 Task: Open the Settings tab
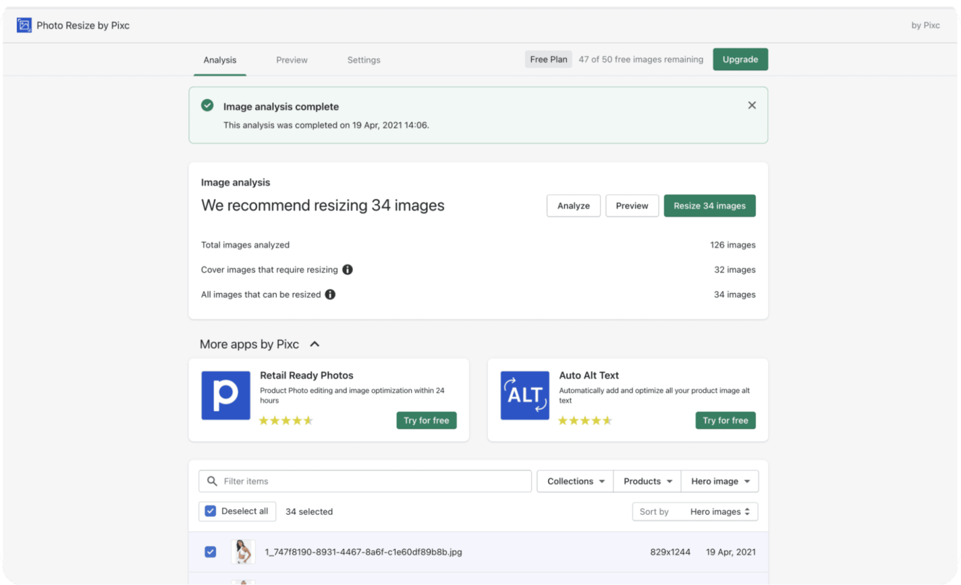364,59
